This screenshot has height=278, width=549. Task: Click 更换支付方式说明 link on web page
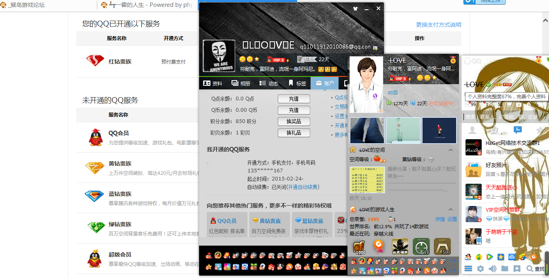(x=439, y=25)
